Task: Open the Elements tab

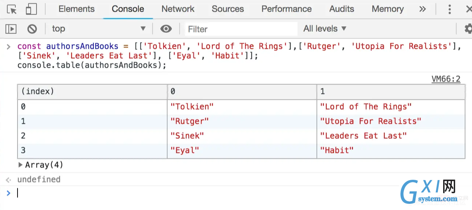Action: pos(76,9)
